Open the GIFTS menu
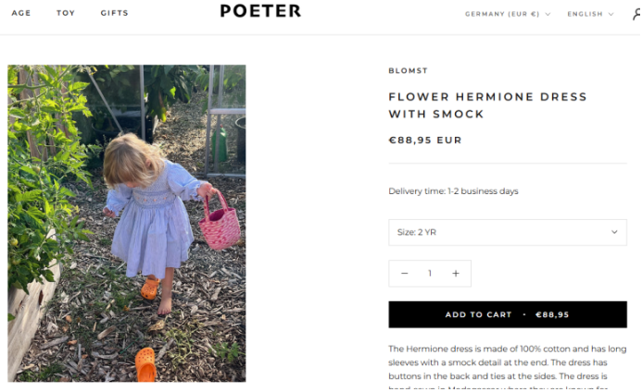642x392 pixels. 115,13
